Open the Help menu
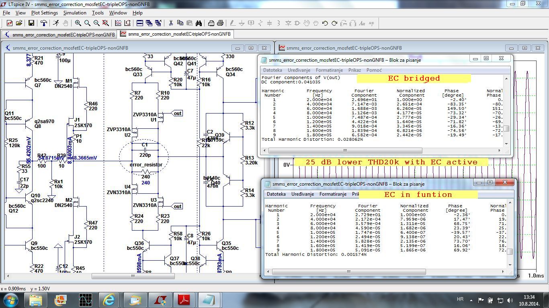The image size is (549, 308). click(x=137, y=13)
